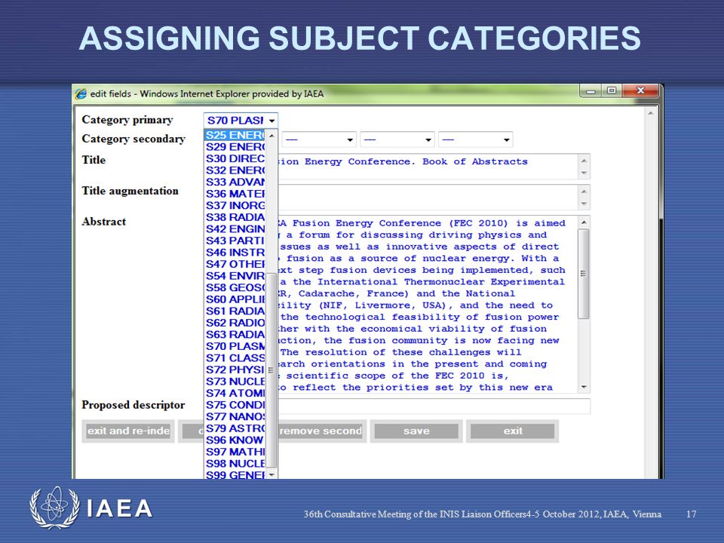The width and height of the screenshot is (724, 543).
Task: Choose S54 ENVIR category option
Action: (235, 276)
